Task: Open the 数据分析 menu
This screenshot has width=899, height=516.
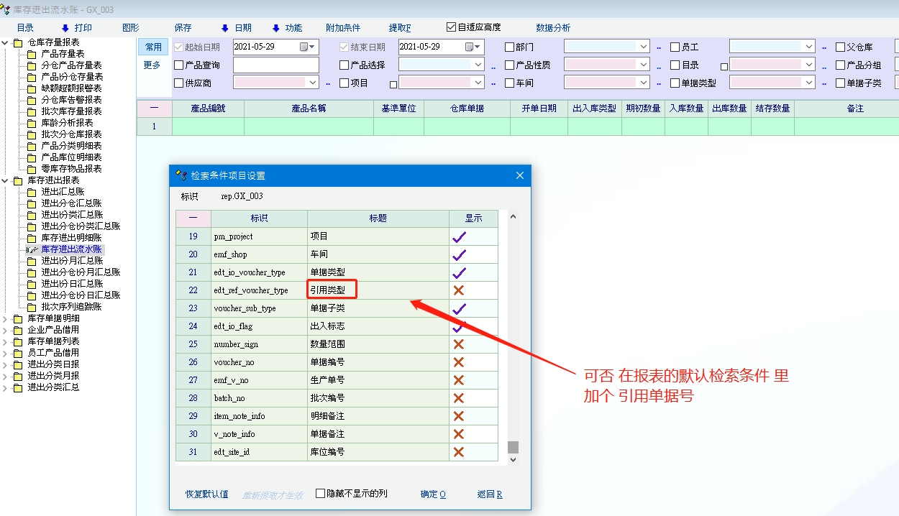Action: tap(552, 28)
